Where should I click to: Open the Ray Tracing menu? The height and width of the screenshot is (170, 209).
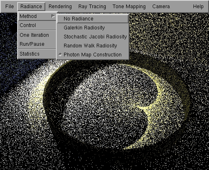pyautogui.click(x=92, y=7)
